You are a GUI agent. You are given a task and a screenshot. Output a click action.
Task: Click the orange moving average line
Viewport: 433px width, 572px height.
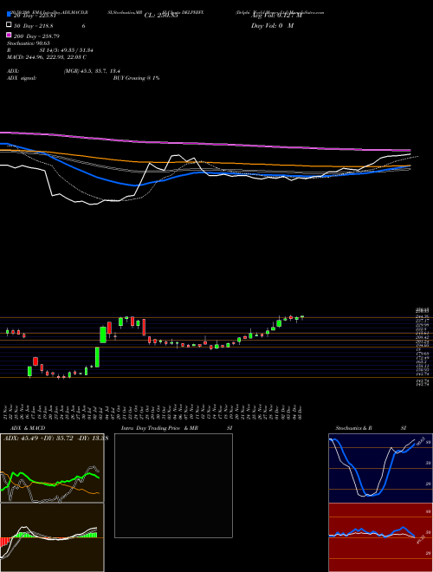pos(205,162)
